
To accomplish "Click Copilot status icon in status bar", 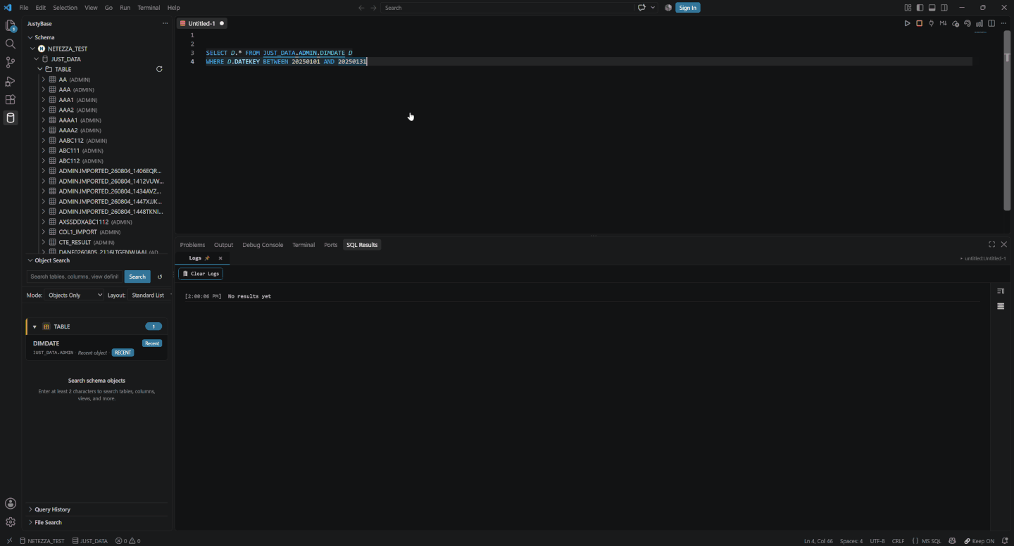I will point(952,541).
